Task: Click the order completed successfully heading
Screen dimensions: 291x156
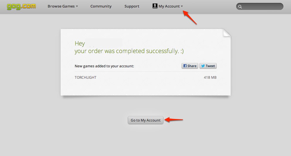Action: 129,51
